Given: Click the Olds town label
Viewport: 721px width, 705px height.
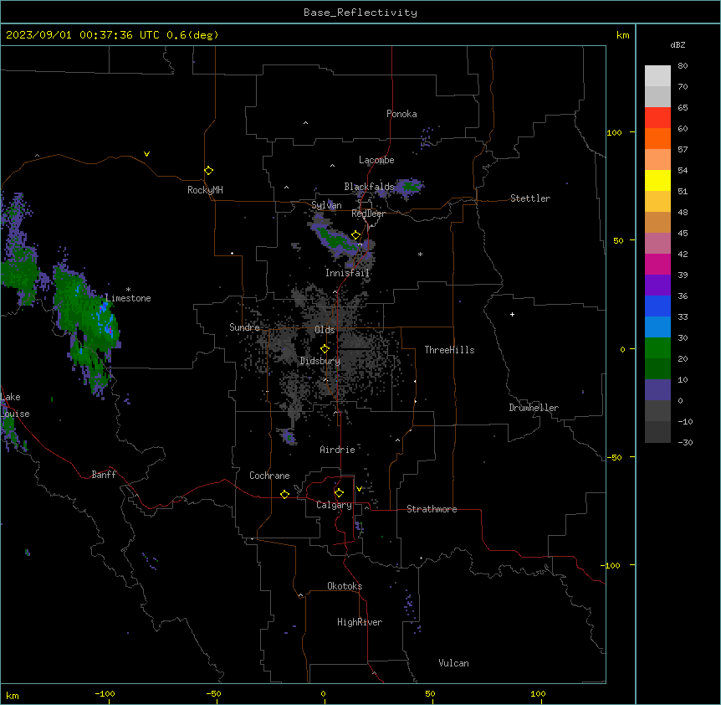Looking at the screenshot, I should [325, 330].
